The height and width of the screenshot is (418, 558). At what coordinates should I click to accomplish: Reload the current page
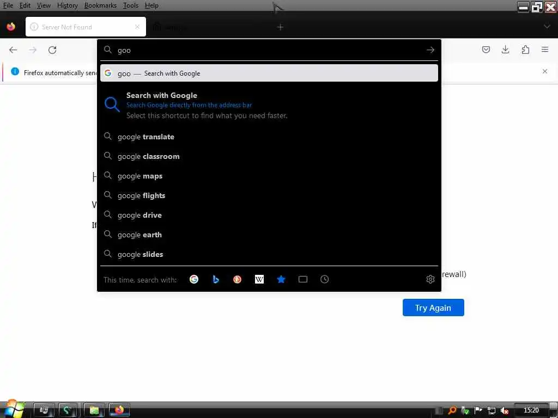(x=52, y=50)
